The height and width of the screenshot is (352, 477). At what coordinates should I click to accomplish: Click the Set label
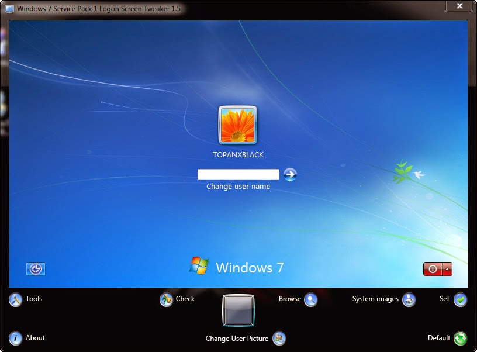[444, 299]
